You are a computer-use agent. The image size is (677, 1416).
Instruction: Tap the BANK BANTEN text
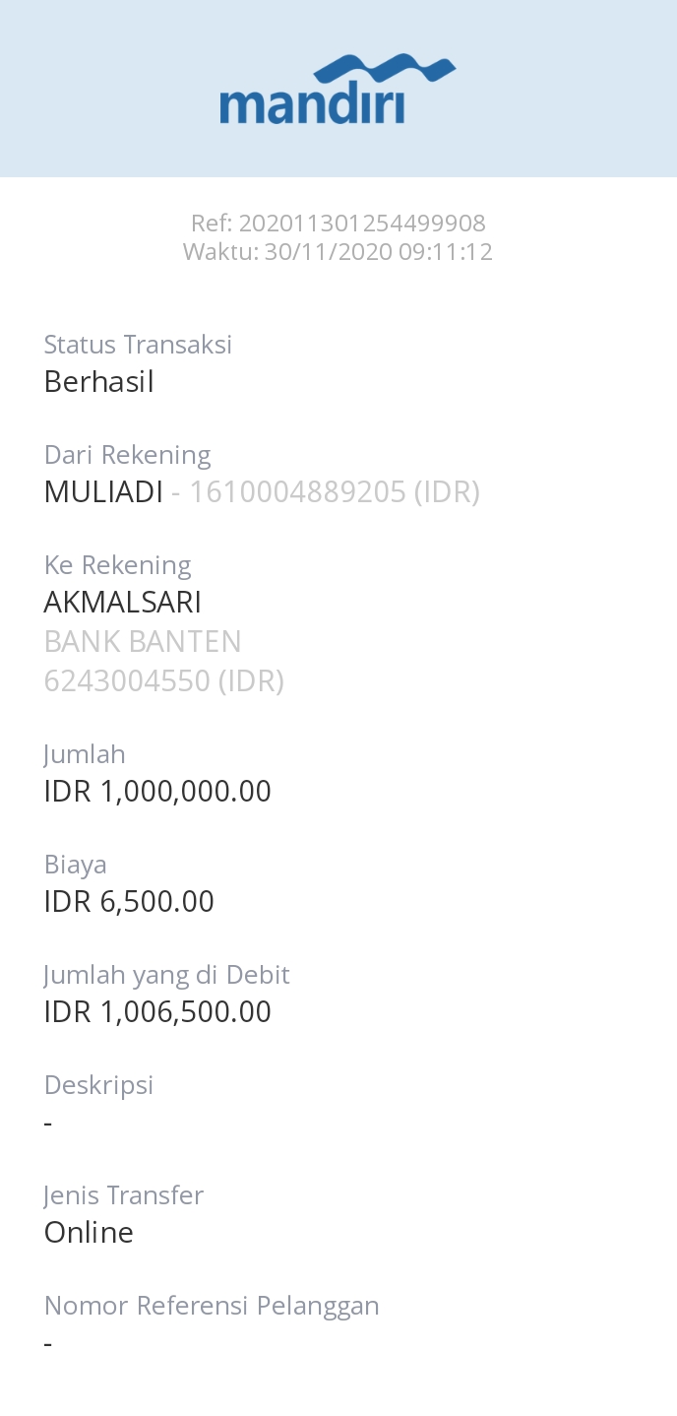point(143,642)
